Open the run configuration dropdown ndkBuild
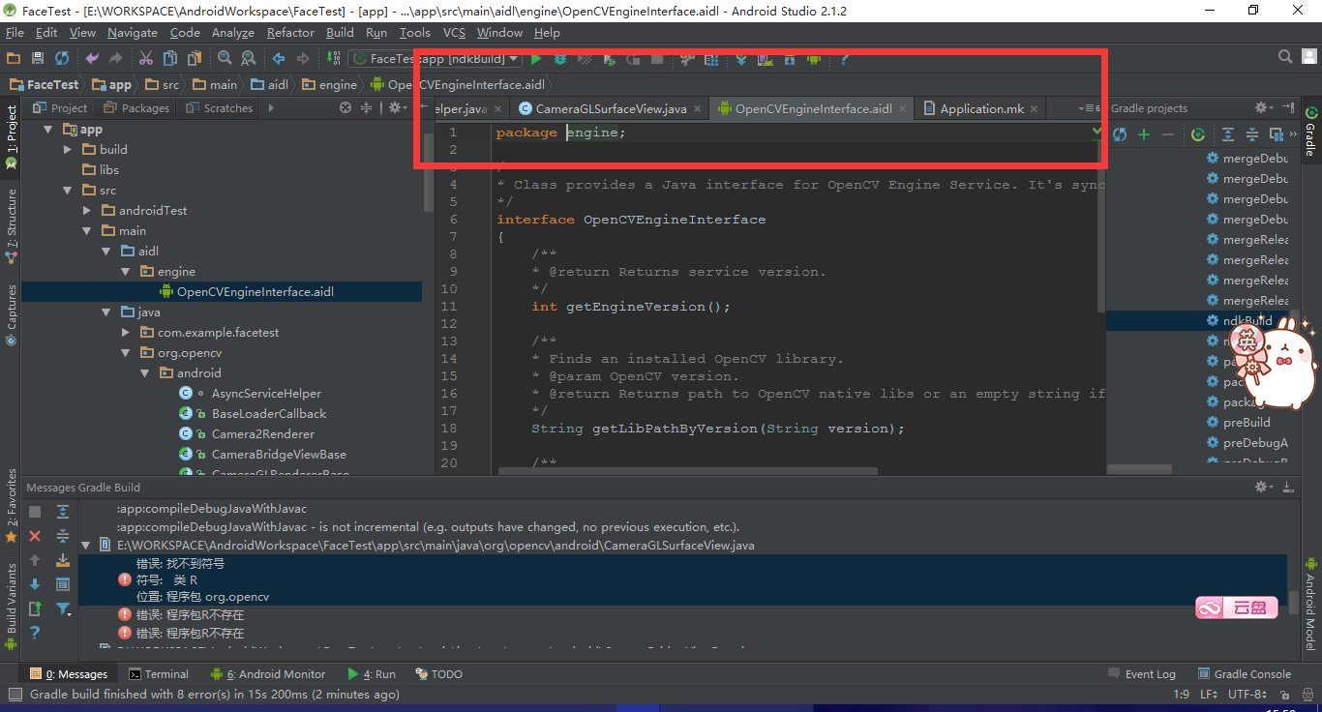Viewport: 1322px width, 712px height. point(436,59)
